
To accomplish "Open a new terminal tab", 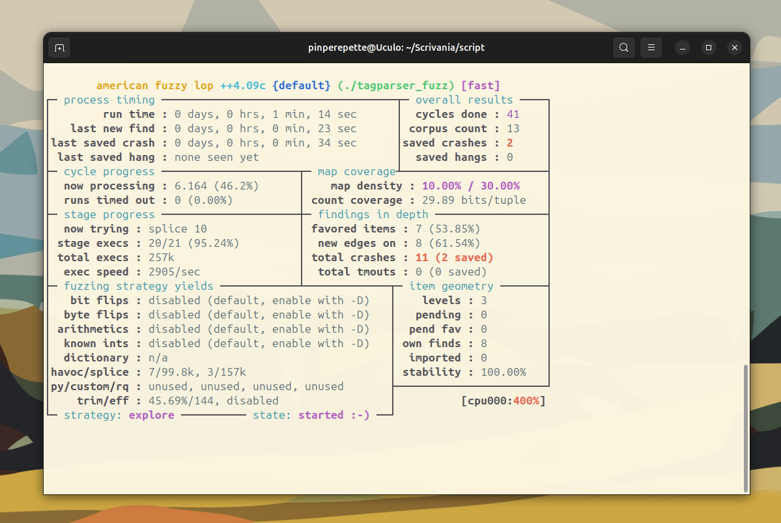I will point(59,48).
